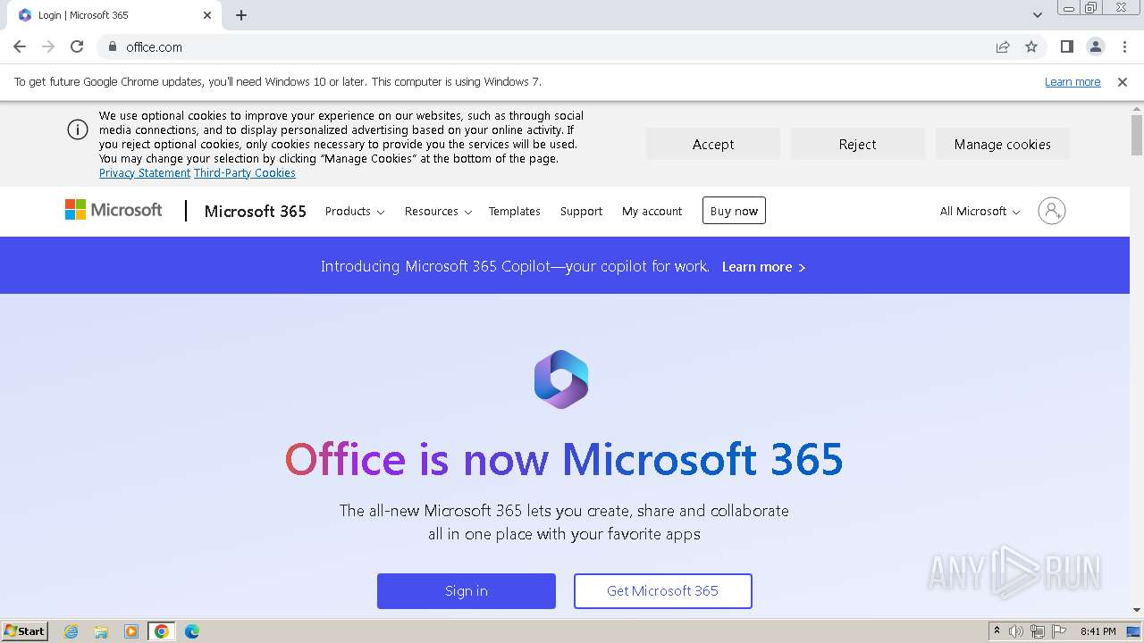1144x643 pixels.
Task: Open the tab search chevron
Action: point(1037,15)
